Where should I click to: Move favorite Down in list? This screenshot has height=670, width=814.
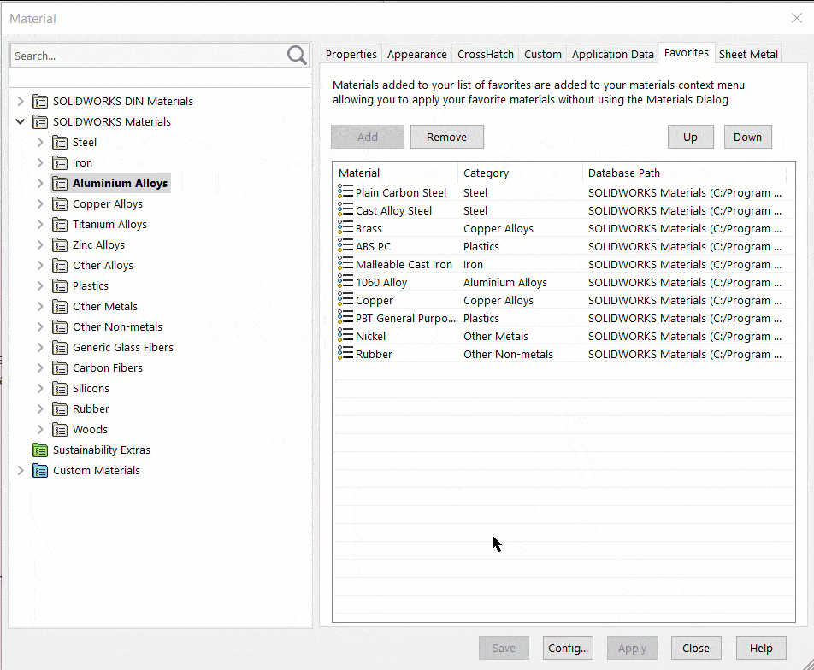[x=747, y=137]
